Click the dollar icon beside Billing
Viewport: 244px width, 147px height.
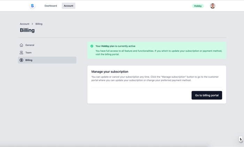coord(21,60)
